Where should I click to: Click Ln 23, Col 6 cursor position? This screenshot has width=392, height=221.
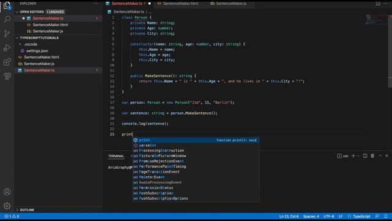(x=288, y=216)
